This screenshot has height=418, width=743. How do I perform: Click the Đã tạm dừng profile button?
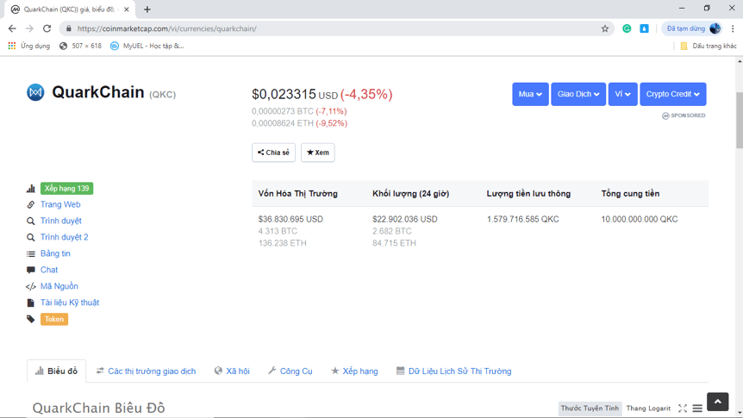(x=693, y=28)
